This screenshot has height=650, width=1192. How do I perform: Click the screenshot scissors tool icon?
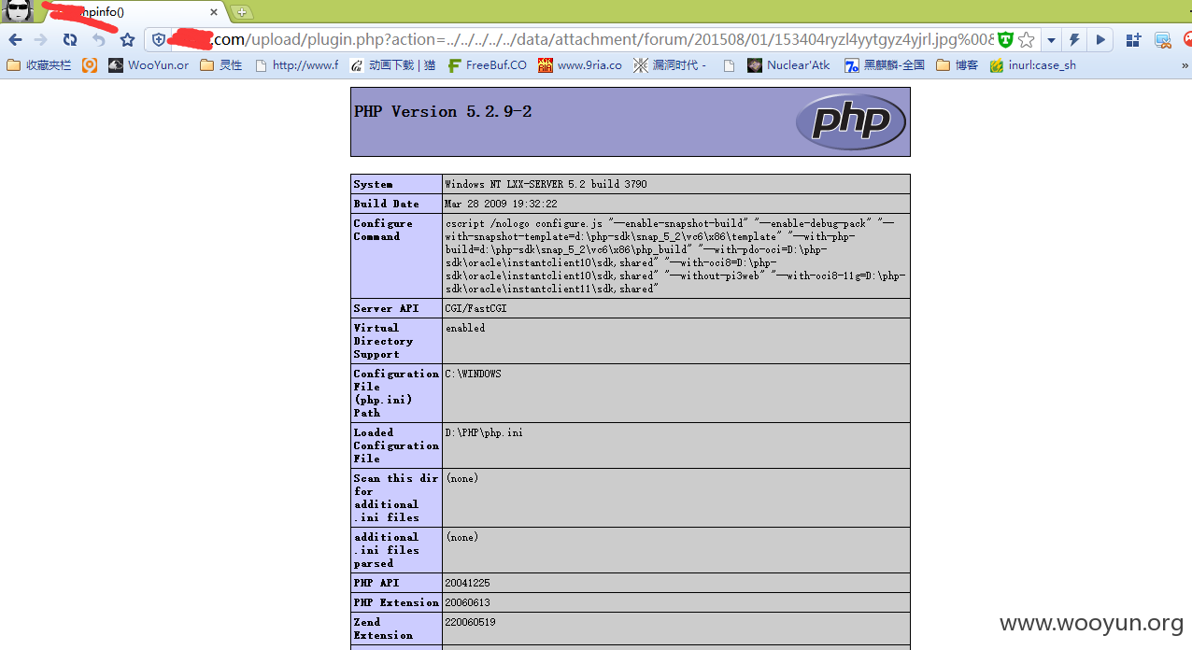coord(1162,39)
